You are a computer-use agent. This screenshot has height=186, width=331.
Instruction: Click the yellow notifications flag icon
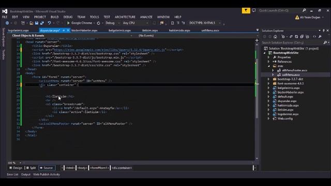click(x=246, y=10)
